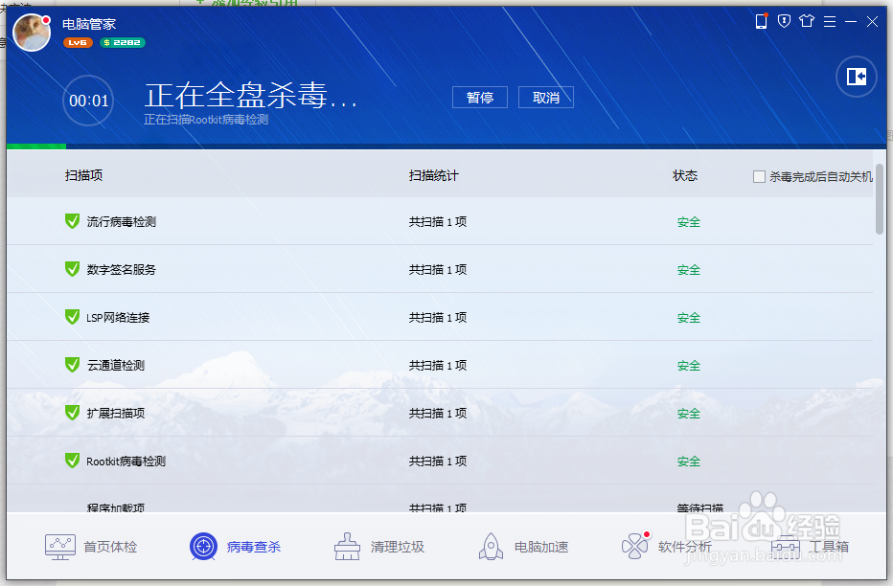Click the 软件分析 icon in bottom bar
Viewport: 893px width, 586px height.
pyautogui.click(x=633, y=545)
